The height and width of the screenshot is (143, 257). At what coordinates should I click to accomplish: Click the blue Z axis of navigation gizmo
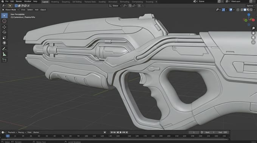(249, 15)
